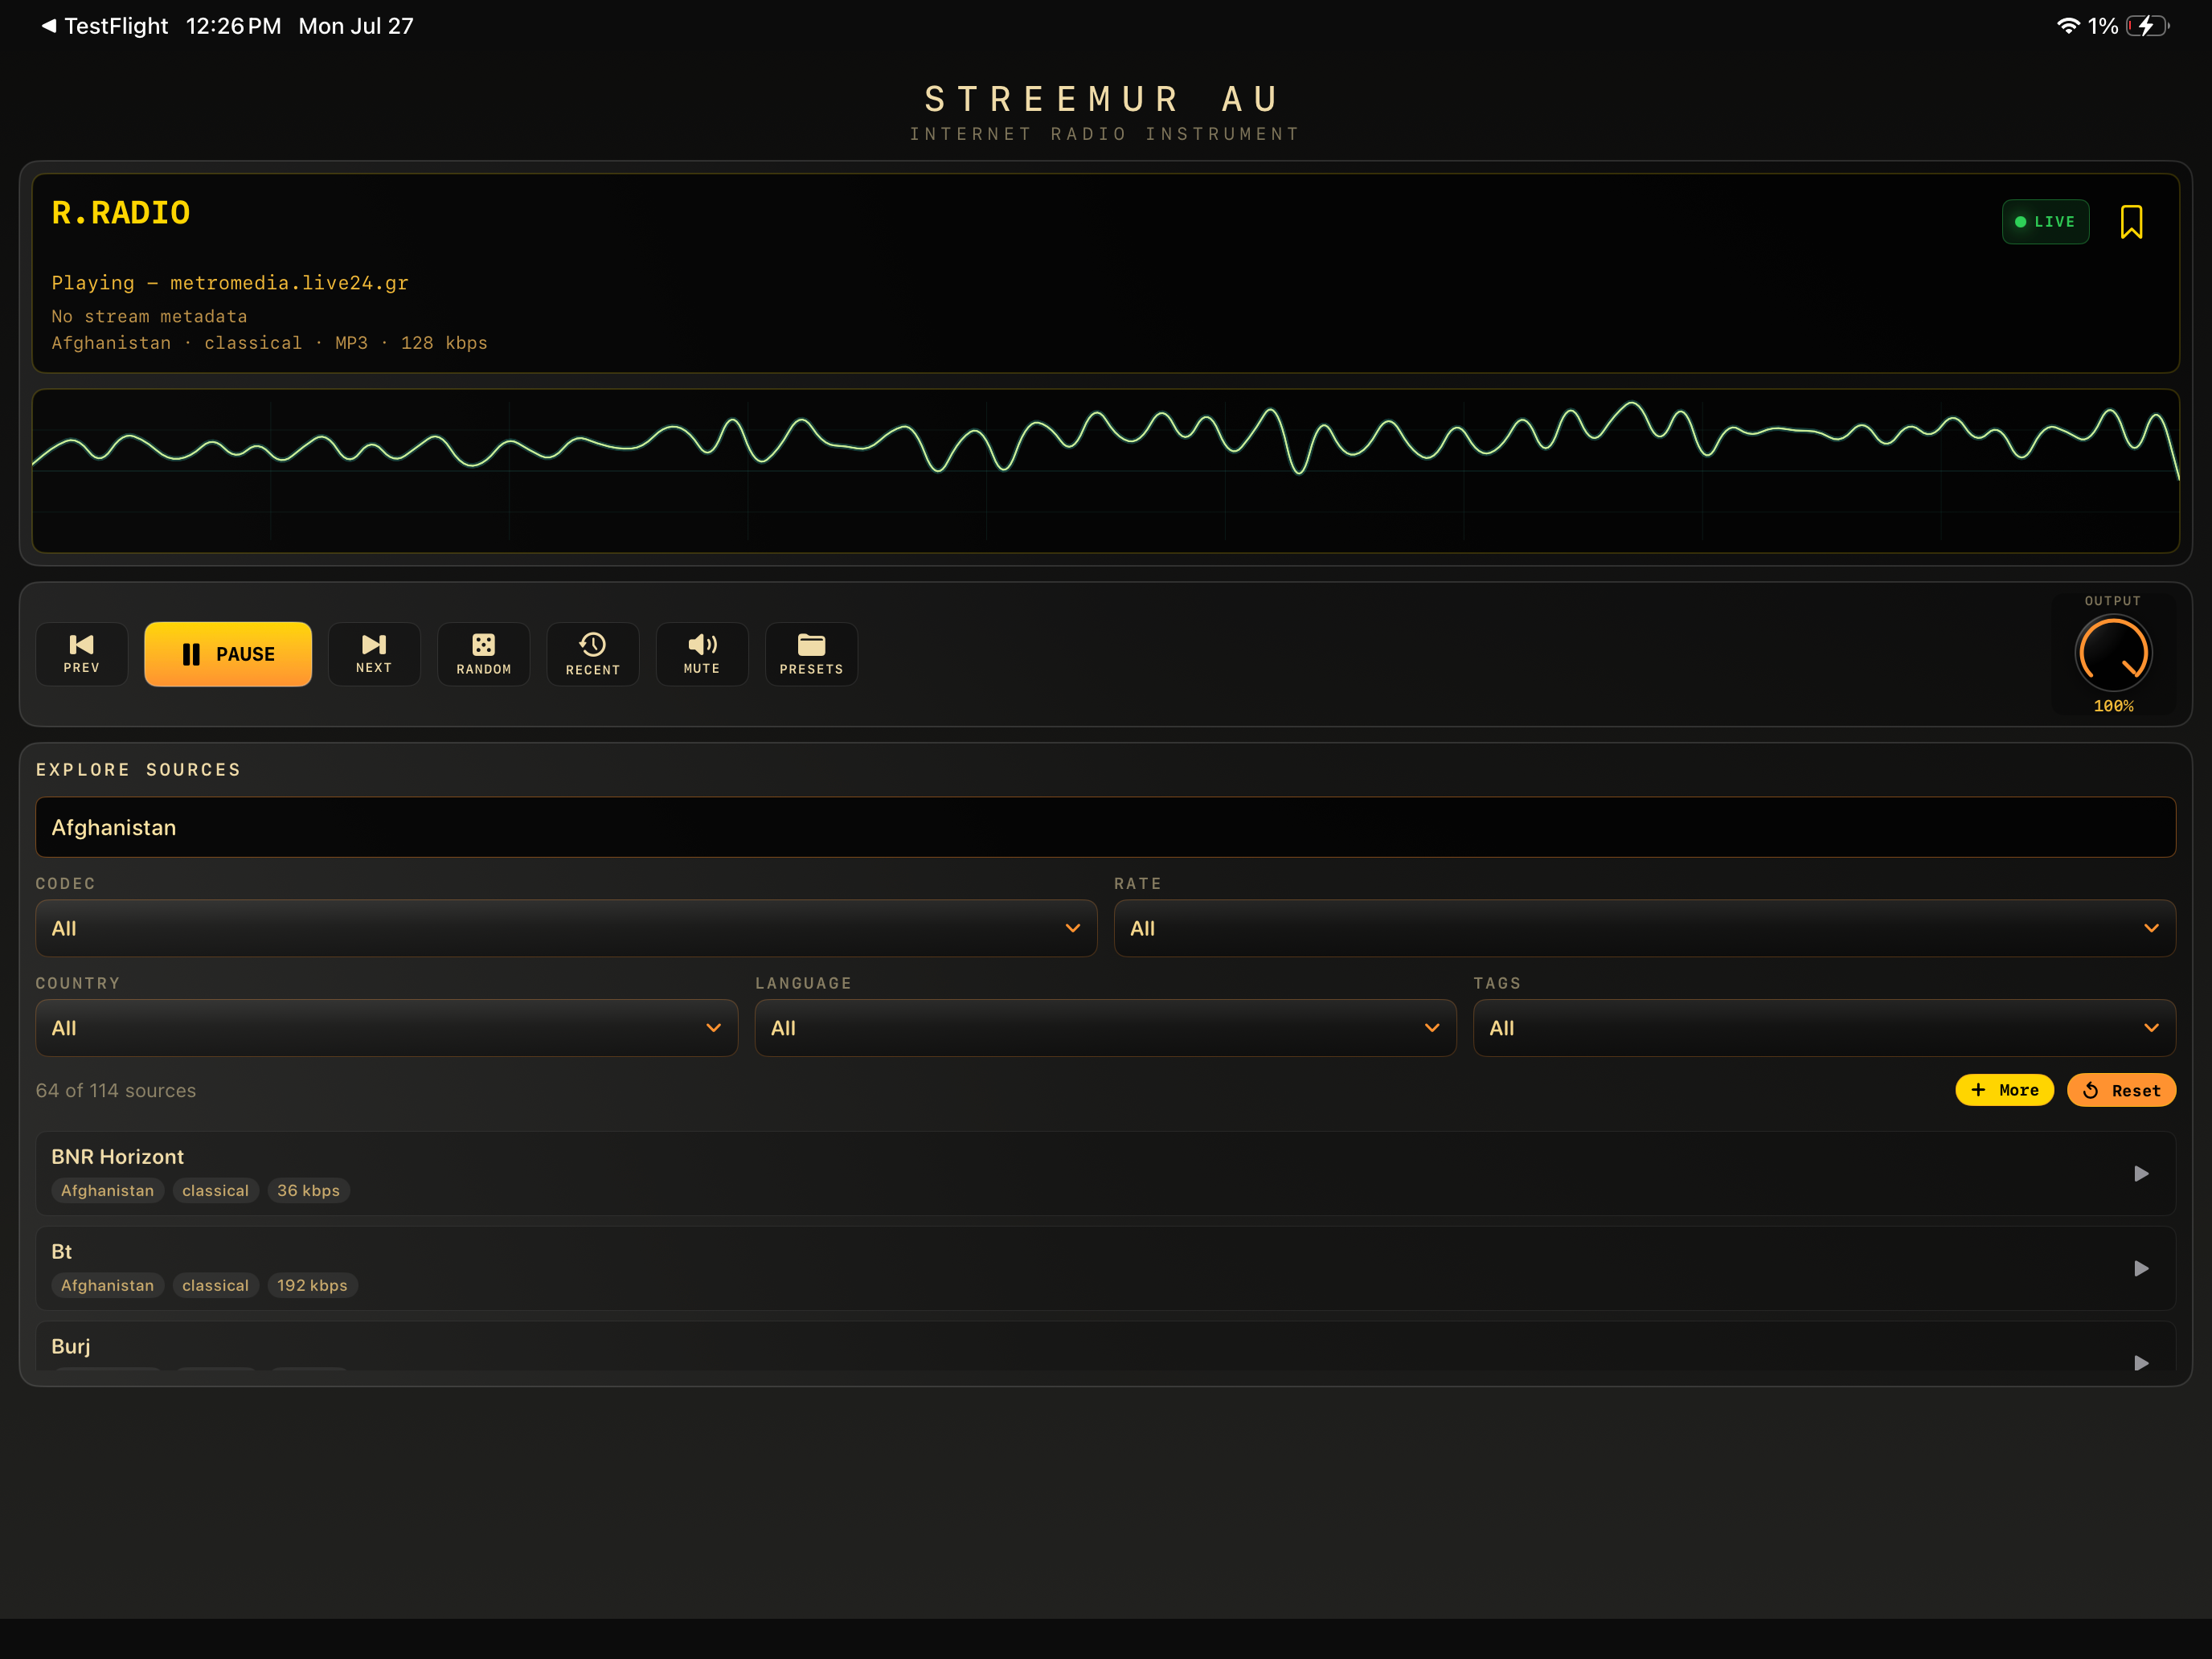Click 'Playing – metromedia.live24.gr' status text
The width and height of the screenshot is (2212, 1659).
[230, 283]
